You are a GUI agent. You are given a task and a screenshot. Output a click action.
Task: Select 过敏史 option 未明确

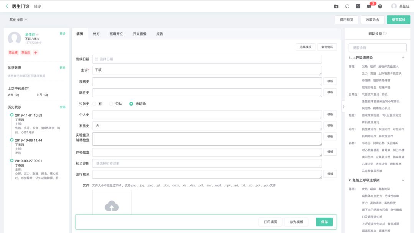click(131, 104)
